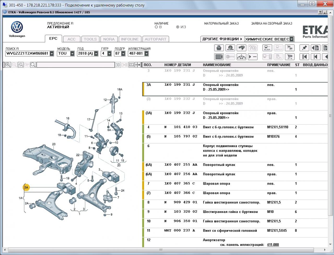Click the help question mark in ETKA title bar
This screenshot has width=334, height=255.
[x=320, y=12]
